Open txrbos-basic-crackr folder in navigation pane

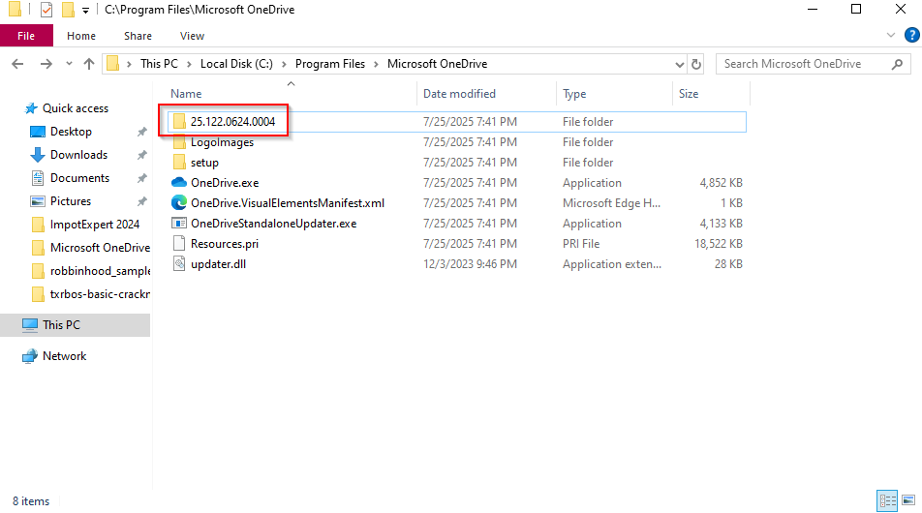(100, 294)
